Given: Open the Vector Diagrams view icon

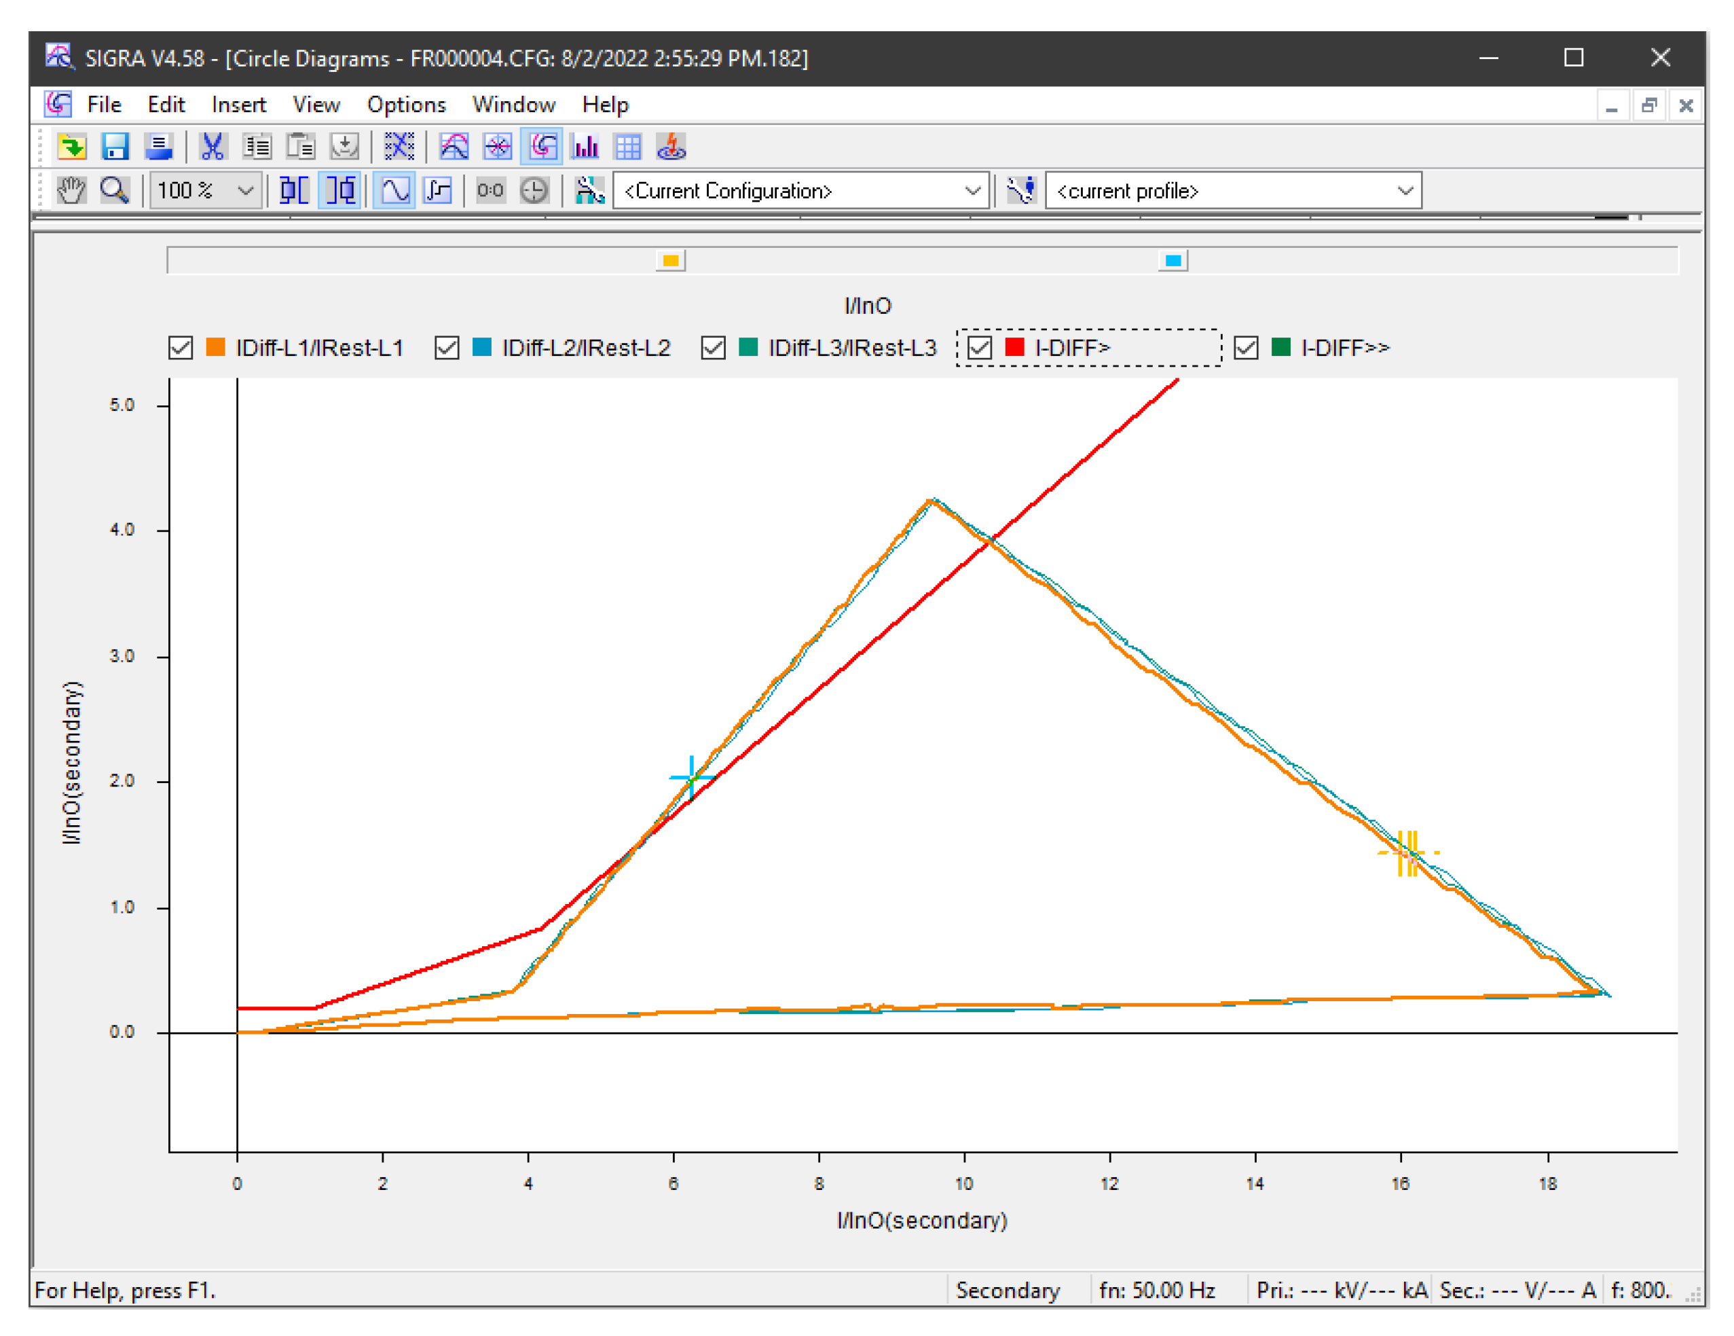Looking at the screenshot, I should (x=498, y=147).
